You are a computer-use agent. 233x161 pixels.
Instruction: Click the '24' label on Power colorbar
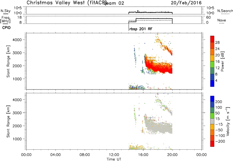click(217, 49)
